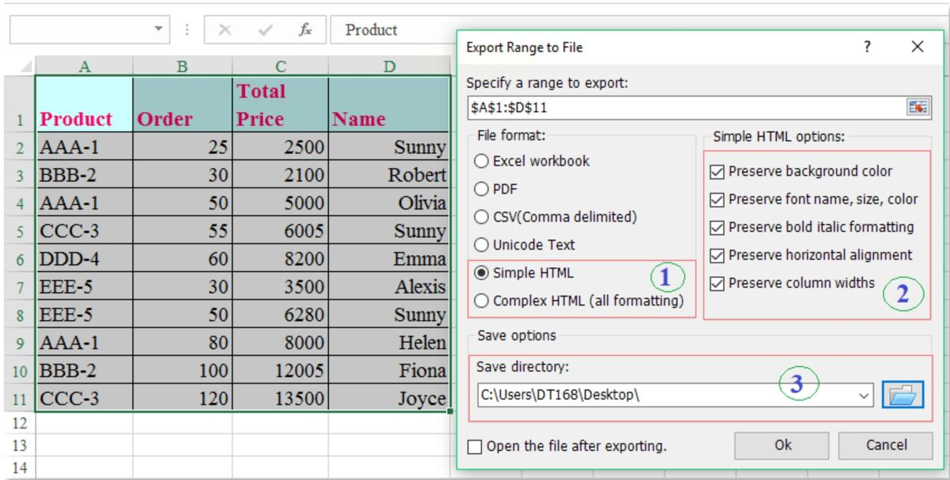Expand the Save directory dropdown arrow
The height and width of the screenshot is (480, 950).
(865, 397)
